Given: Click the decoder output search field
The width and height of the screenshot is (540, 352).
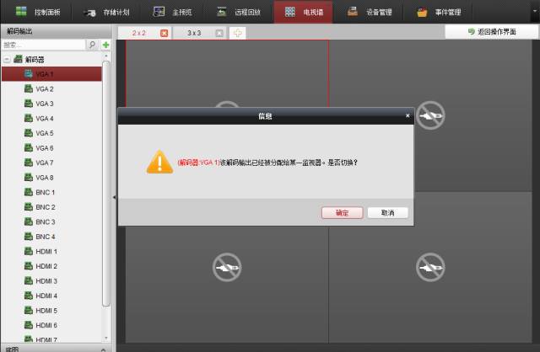Looking at the screenshot, I should coord(44,45).
